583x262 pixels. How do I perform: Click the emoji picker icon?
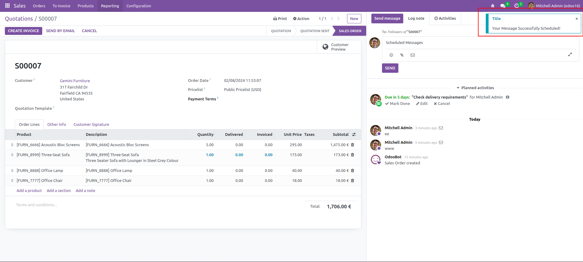pyautogui.click(x=391, y=55)
